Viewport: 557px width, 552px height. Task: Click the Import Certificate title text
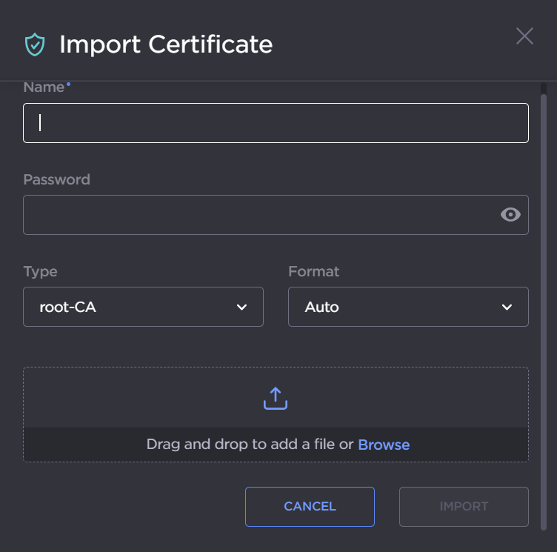point(166,44)
